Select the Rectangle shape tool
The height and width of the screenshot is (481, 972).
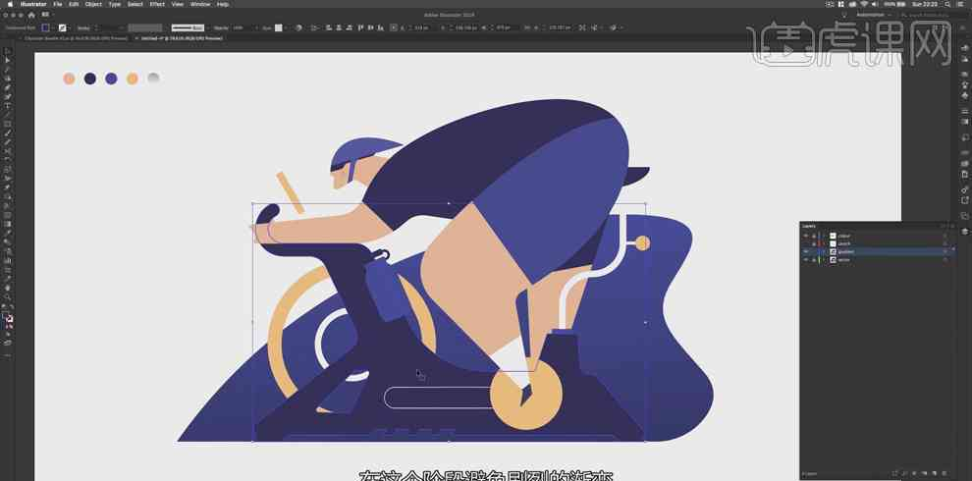pos(7,124)
